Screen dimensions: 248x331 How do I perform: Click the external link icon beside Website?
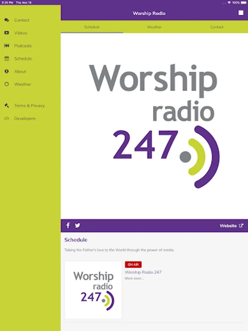pyautogui.click(x=241, y=226)
